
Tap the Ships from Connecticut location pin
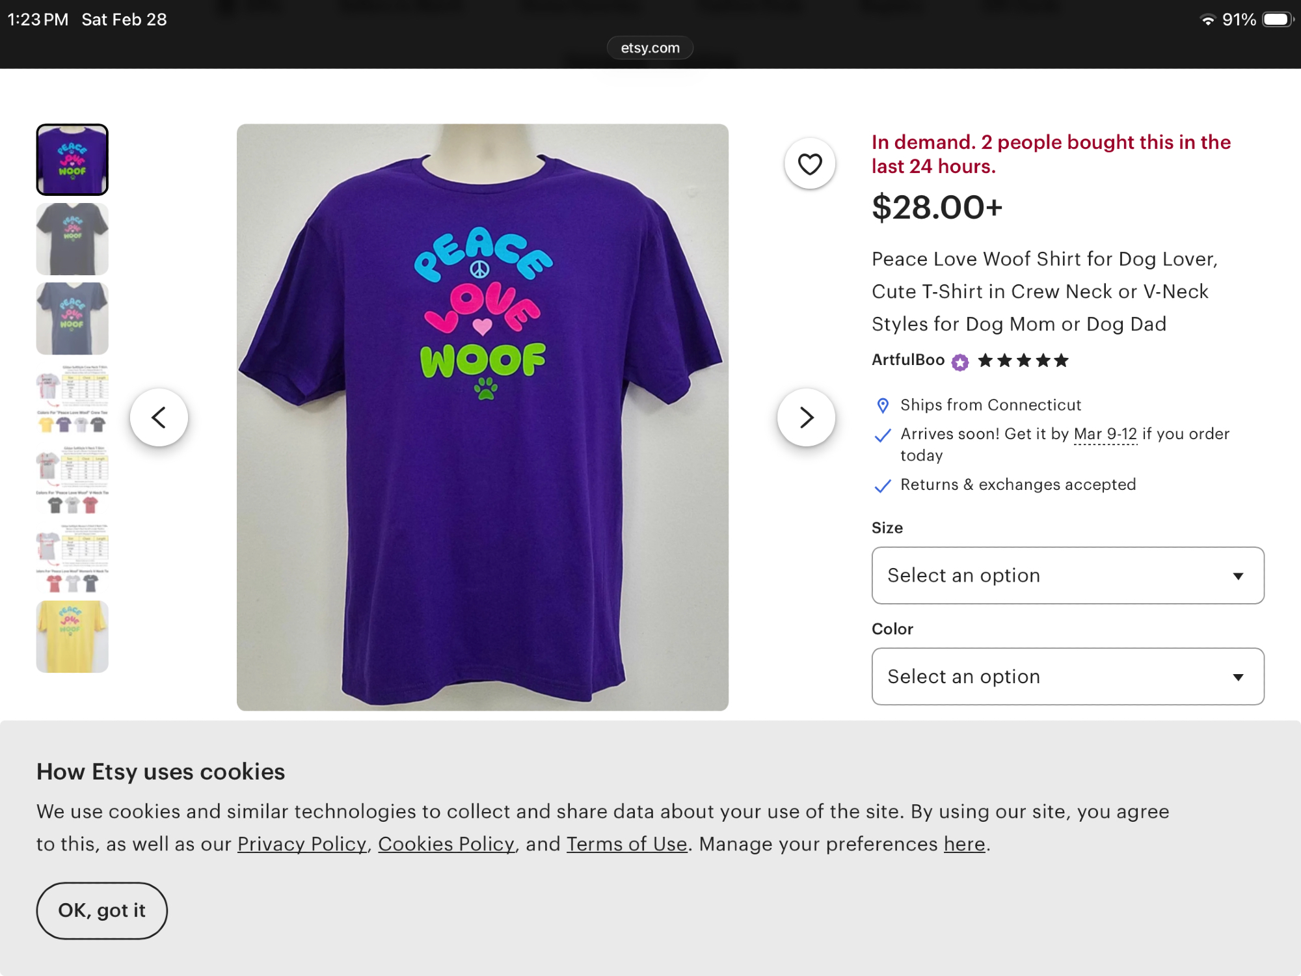click(883, 405)
